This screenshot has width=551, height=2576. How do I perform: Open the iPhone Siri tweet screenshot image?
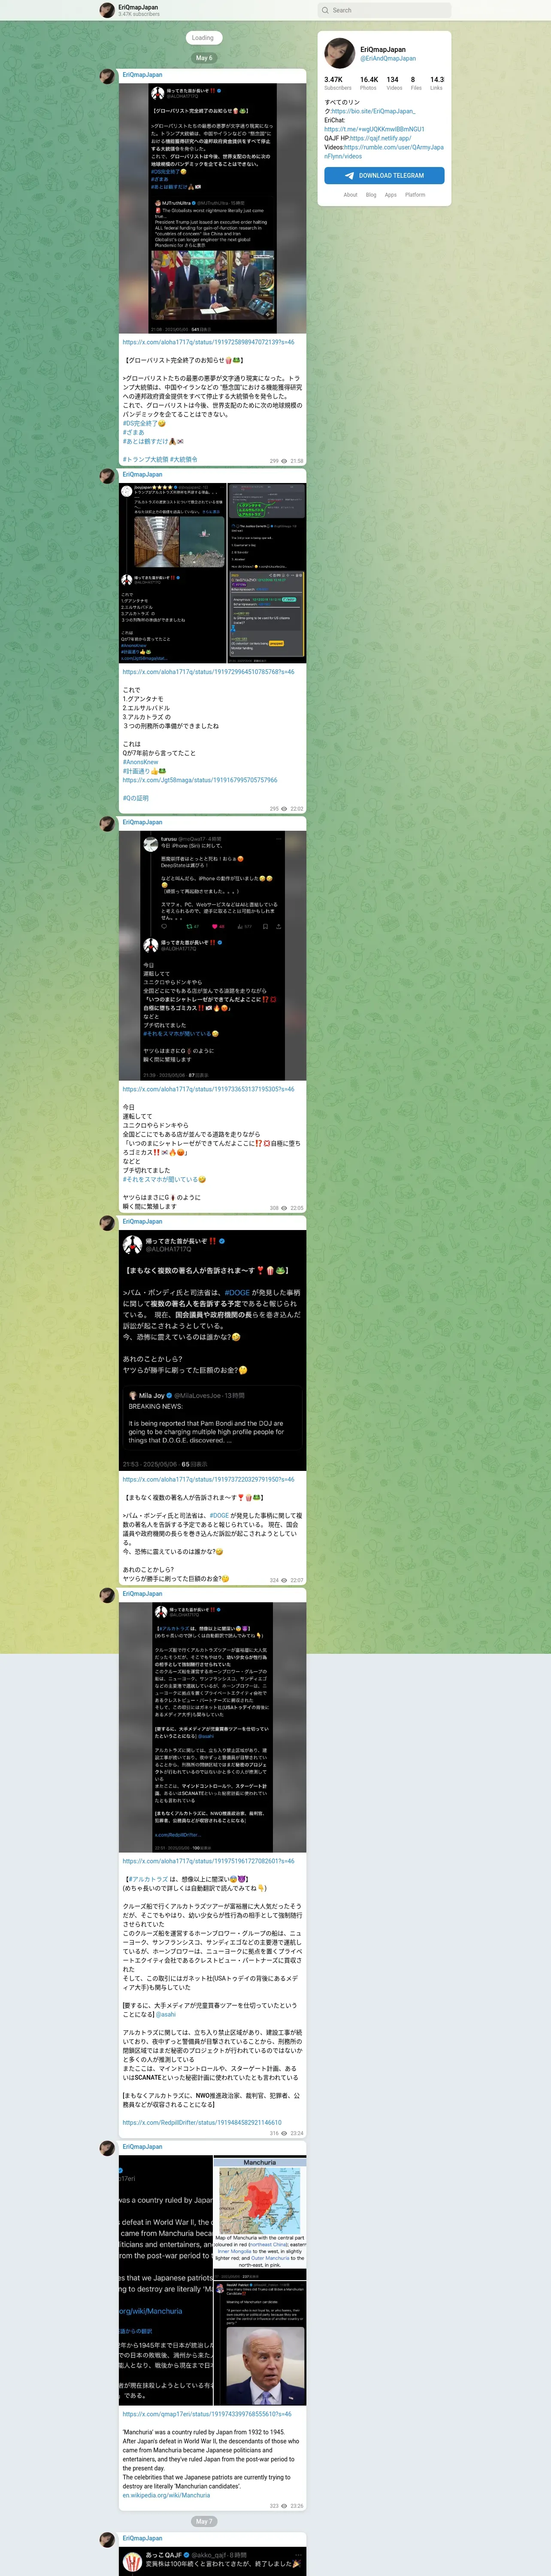(x=212, y=956)
